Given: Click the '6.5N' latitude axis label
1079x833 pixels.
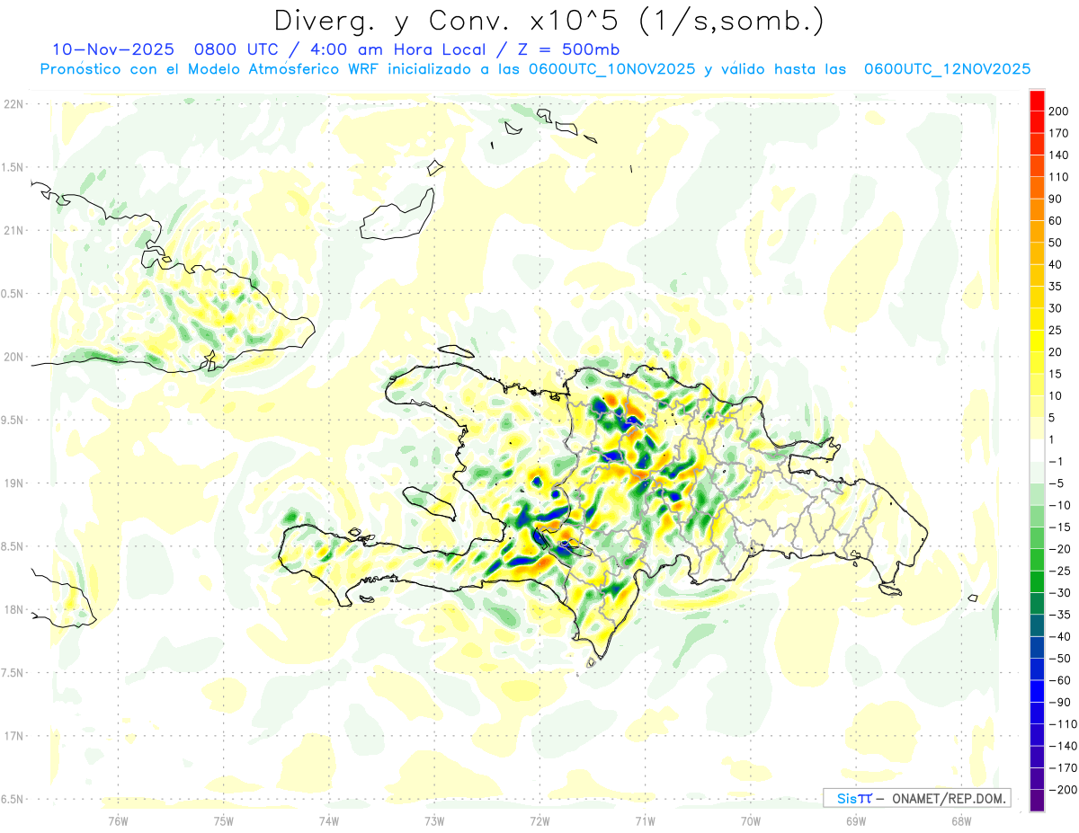Looking at the screenshot, I should (13, 799).
